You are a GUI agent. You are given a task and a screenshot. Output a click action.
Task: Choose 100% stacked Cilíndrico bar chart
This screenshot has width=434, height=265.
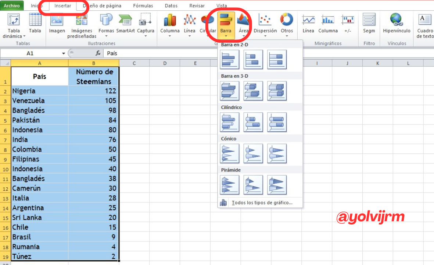[277, 122]
